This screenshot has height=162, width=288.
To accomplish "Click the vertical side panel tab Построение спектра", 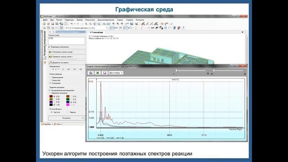I will pos(45,45).
